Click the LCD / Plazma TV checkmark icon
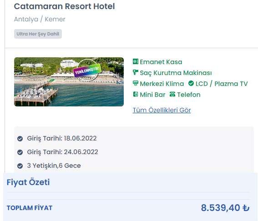258x221 pixels. [191, 83]
